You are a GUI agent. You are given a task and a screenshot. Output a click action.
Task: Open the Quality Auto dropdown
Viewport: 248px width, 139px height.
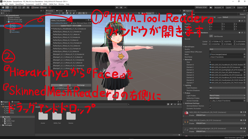[227, 49]
